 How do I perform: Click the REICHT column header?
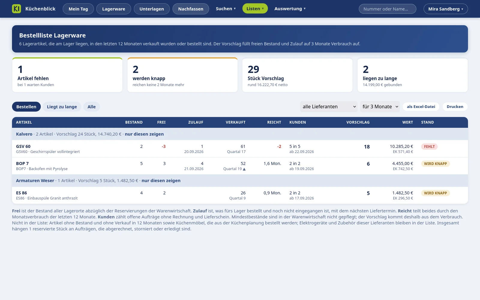pos(274,122)
